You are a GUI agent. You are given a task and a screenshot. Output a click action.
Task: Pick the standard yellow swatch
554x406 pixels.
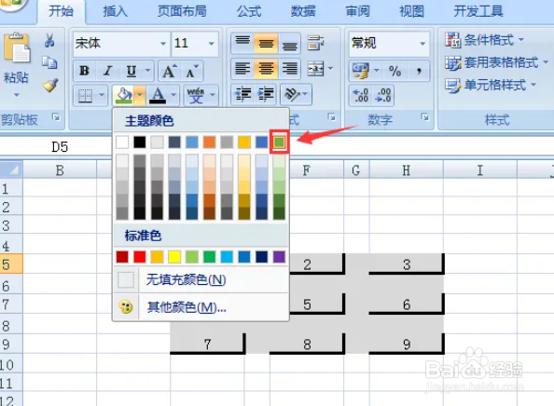tap(174, 257)
